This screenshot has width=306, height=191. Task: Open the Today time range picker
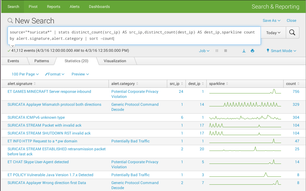[x=273, y=33]
